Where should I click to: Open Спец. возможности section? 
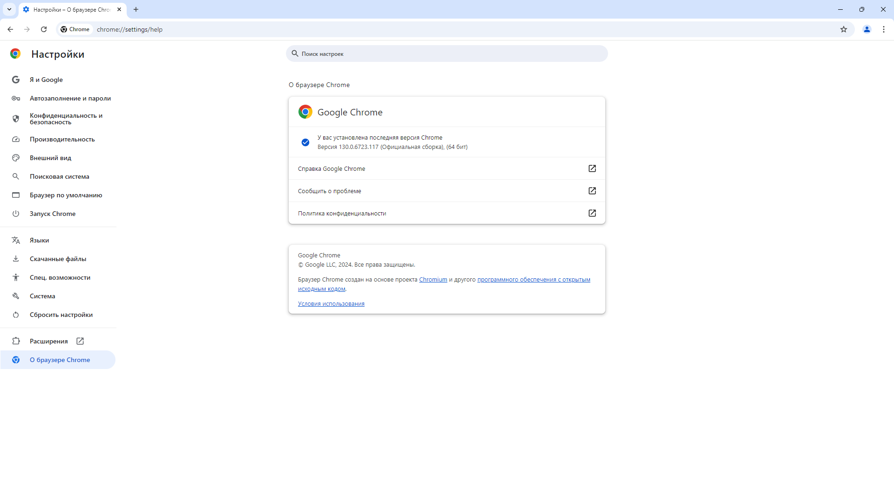58,277
